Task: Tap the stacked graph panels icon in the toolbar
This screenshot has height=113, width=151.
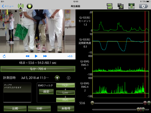Action: click(x=110, y=6)
